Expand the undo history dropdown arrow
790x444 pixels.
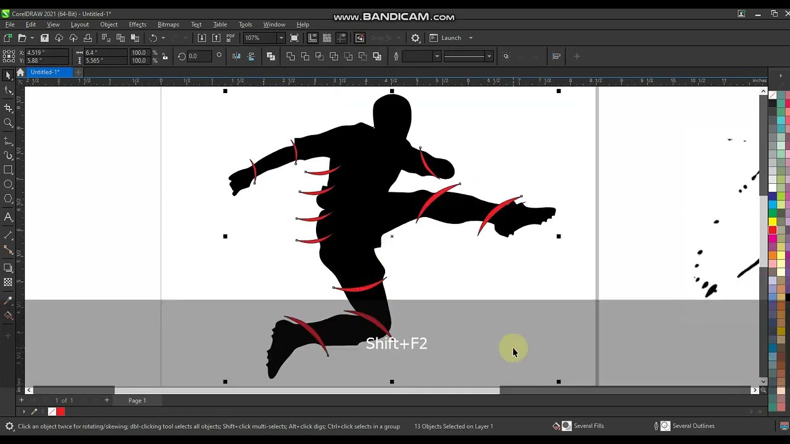point(163,38)
